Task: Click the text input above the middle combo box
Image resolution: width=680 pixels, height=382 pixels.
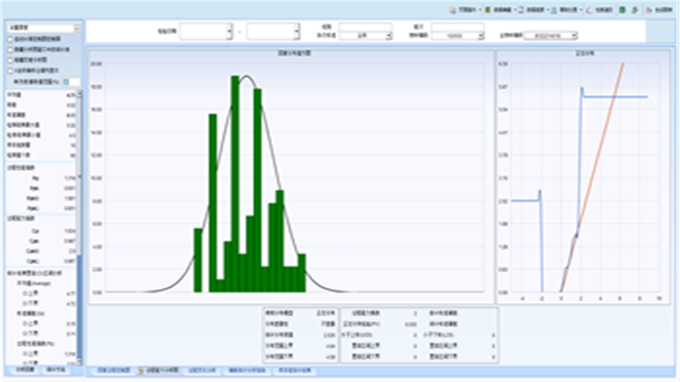Action: click(x=365, y=27)
